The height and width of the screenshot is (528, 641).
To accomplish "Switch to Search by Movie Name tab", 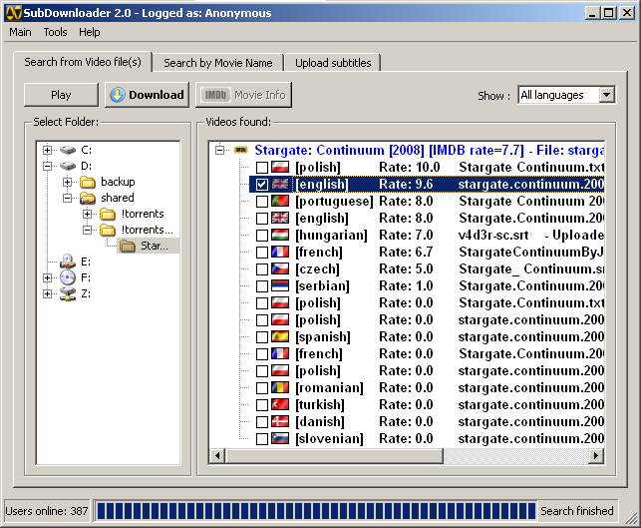I will coord(218,63).
